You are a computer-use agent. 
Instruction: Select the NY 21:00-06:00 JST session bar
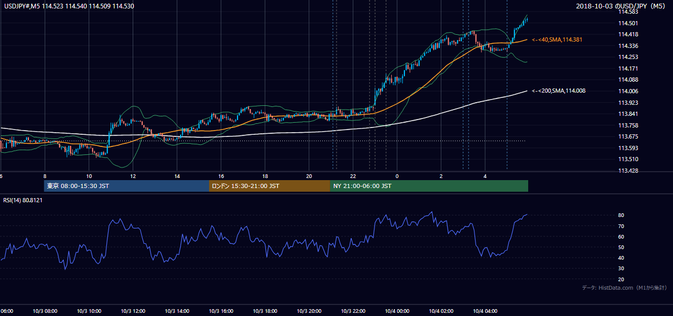click(x=429, y=186)
